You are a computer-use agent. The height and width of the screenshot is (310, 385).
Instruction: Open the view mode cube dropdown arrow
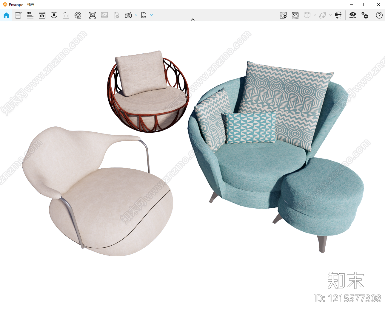click(x=315, y=15)
